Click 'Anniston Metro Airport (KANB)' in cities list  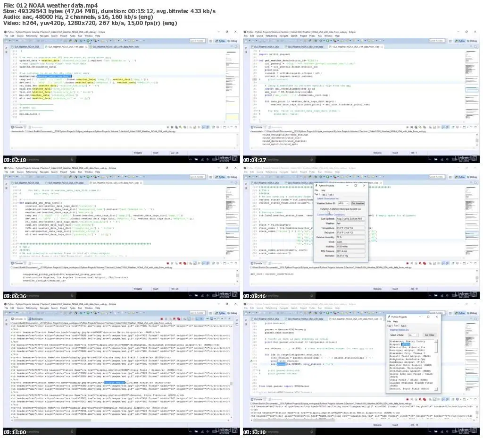[x=411, y=365]
